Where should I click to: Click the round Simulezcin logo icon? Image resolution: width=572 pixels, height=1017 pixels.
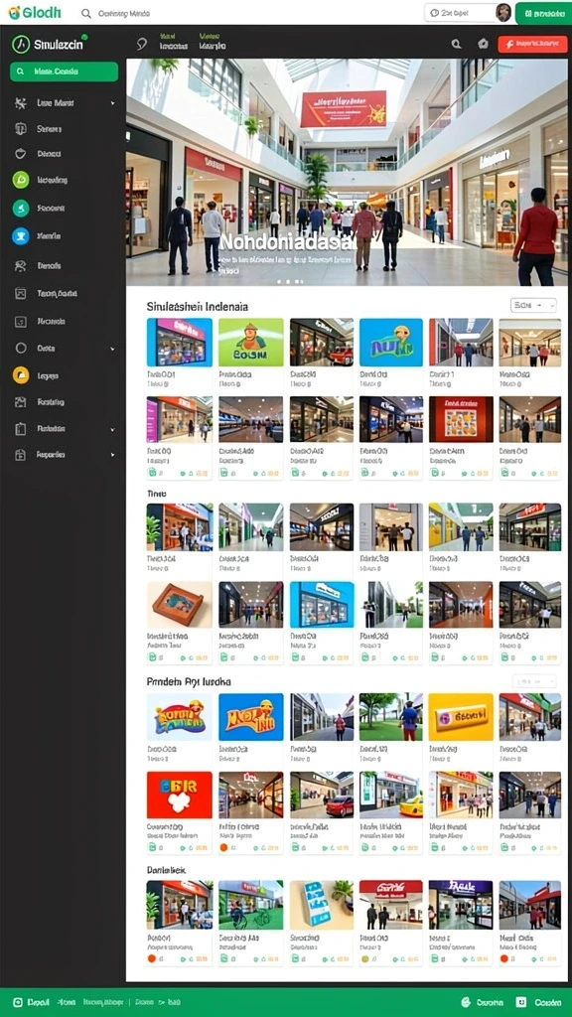coord(21,44)
